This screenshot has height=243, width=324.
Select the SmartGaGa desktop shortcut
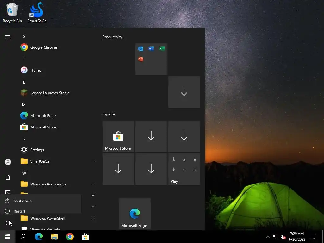coord(37,13)
